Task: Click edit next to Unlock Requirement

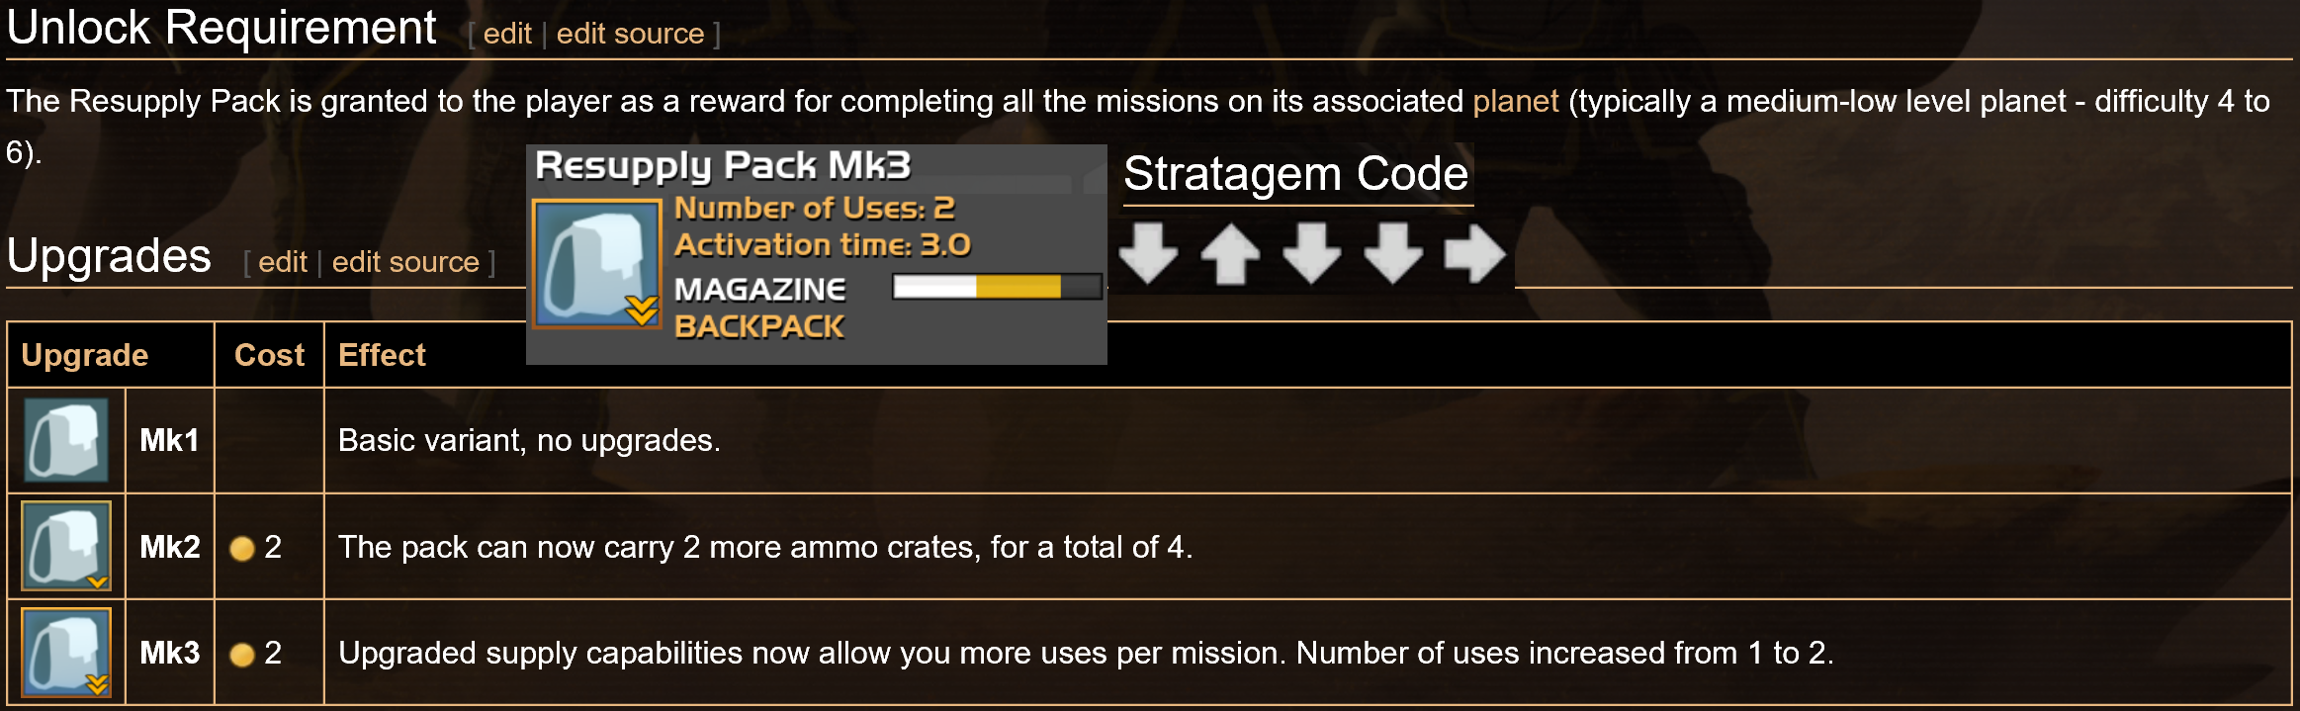Action: [507, 34]
